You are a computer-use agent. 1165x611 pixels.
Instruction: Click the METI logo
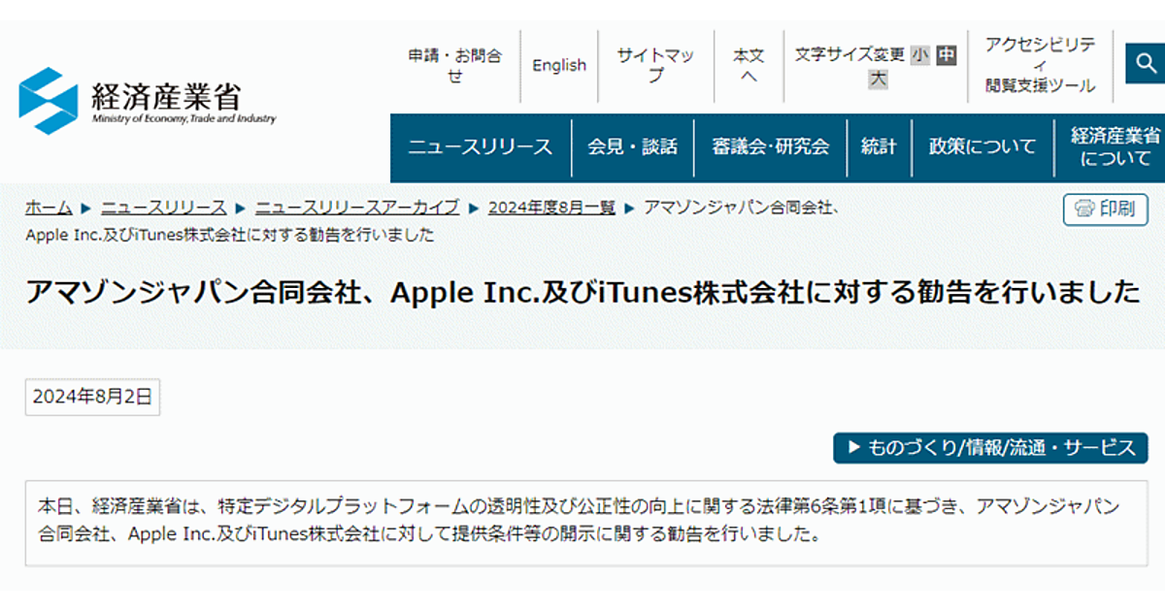pos(148,101)
